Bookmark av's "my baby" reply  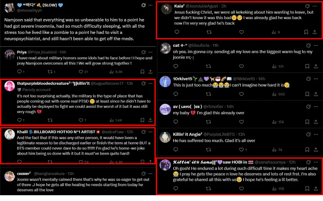(x=306, y=122)
